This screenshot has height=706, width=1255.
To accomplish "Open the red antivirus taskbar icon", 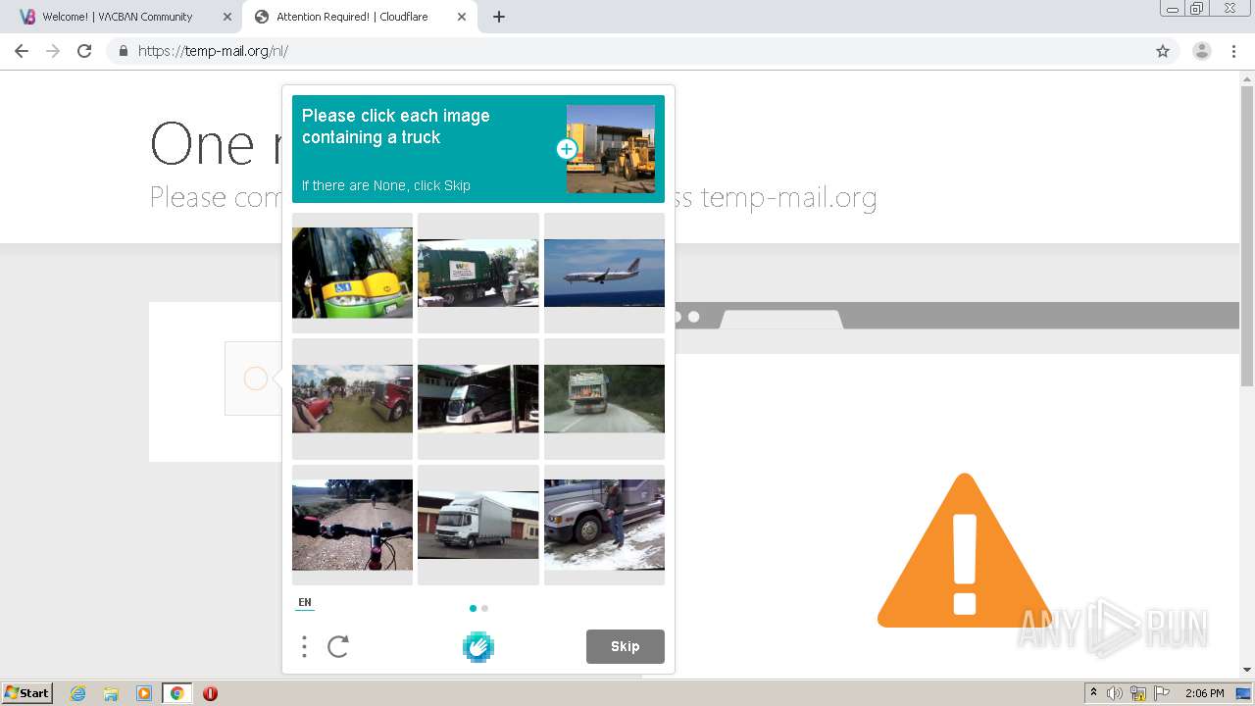I will coord(210,693).
